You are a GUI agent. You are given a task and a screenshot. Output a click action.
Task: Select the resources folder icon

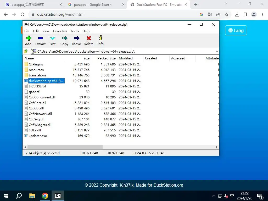point(26,70)
